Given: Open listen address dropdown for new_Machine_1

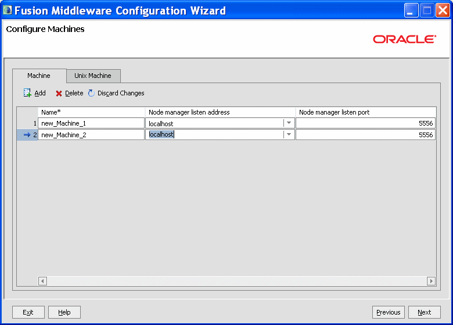Looking at the screenshot, I should [289, 123].
